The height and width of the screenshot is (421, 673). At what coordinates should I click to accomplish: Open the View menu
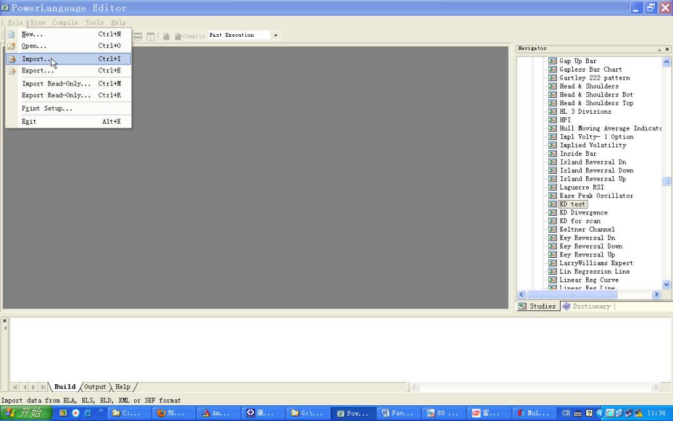pyautogui.click(x=37, y=23)
